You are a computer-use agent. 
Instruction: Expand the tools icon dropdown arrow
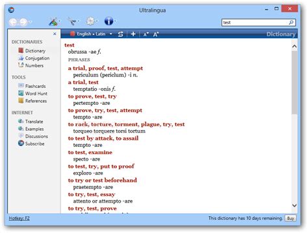coord(60,21)
